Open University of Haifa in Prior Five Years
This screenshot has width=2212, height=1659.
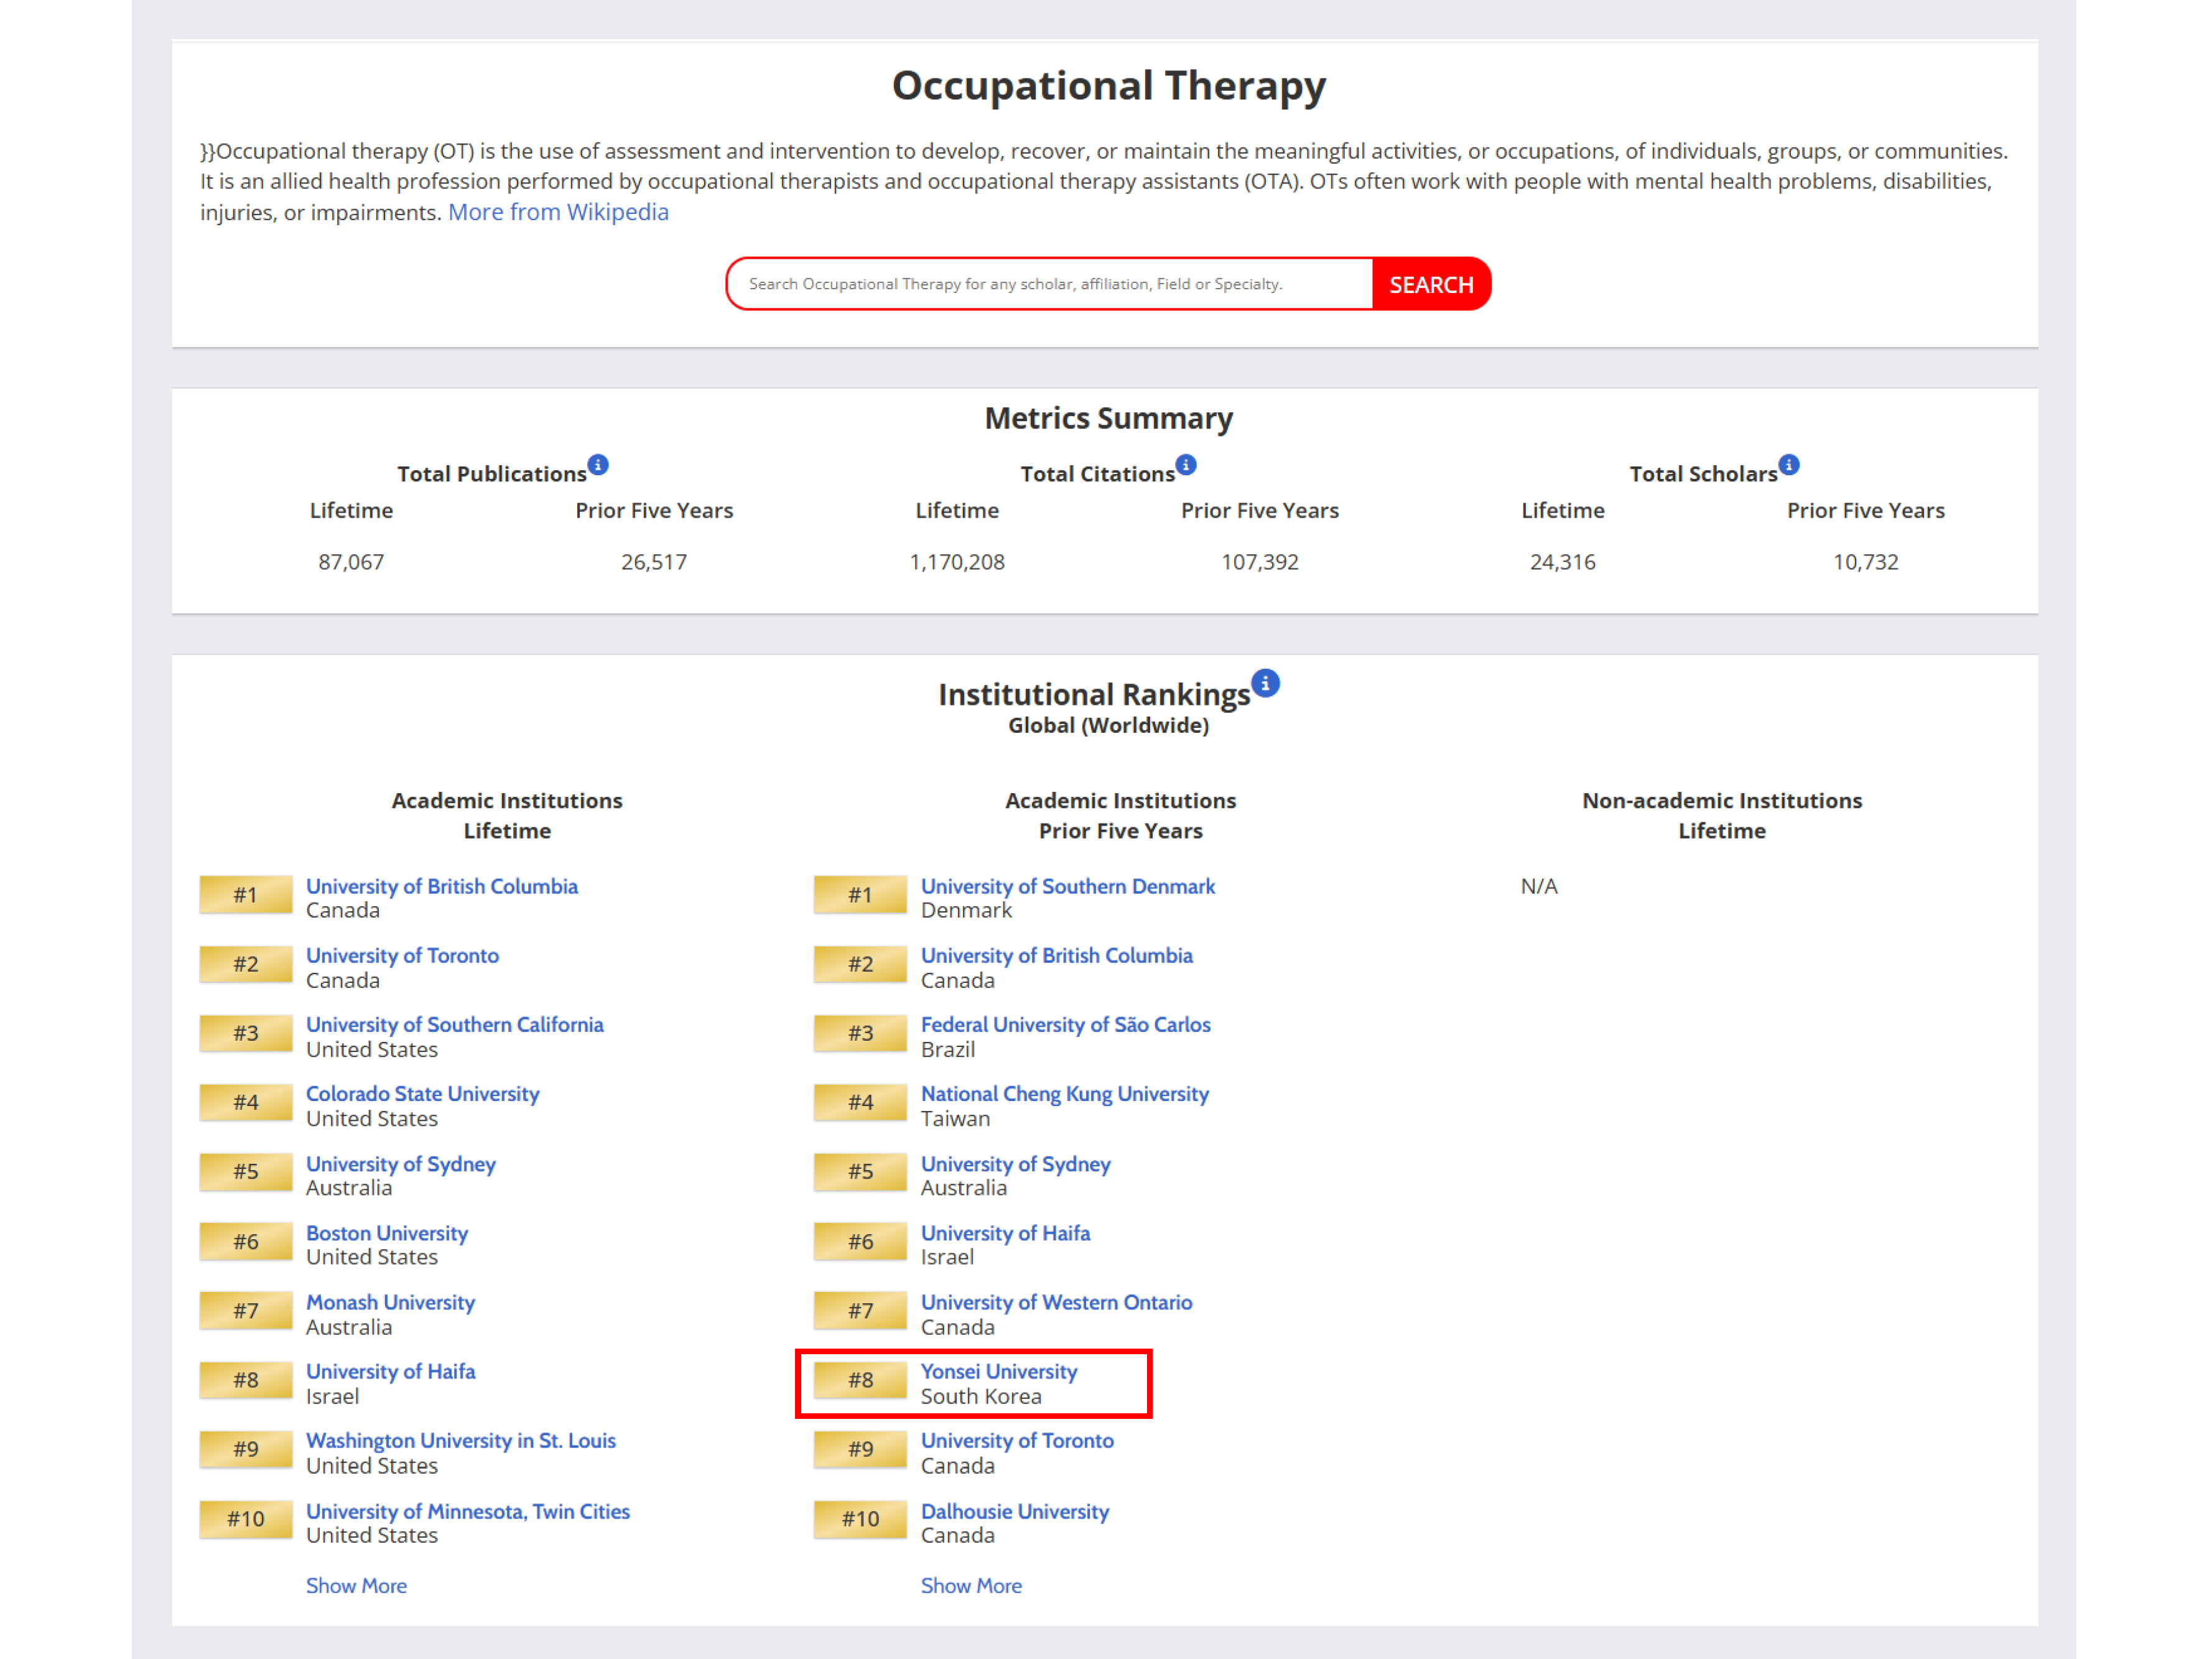pyautogui.click(x=1006, y=1233)
